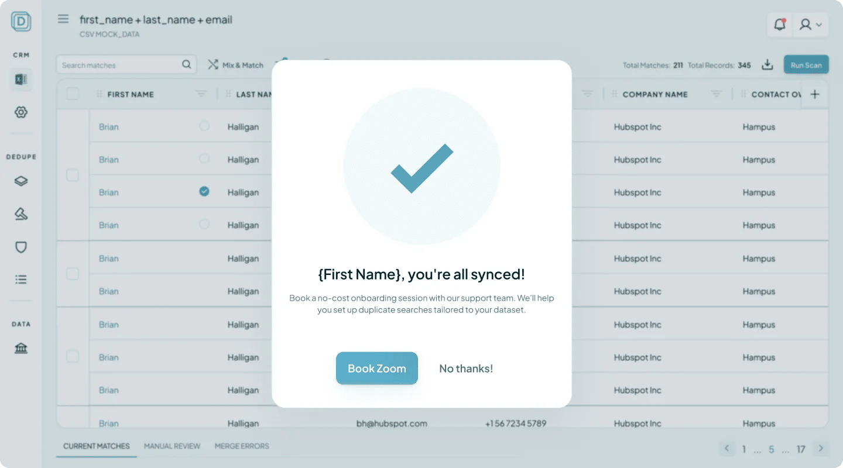Viewport: 843px width, 468px height.
Task: Click the notification bell icon
Action: coord(779,25)
